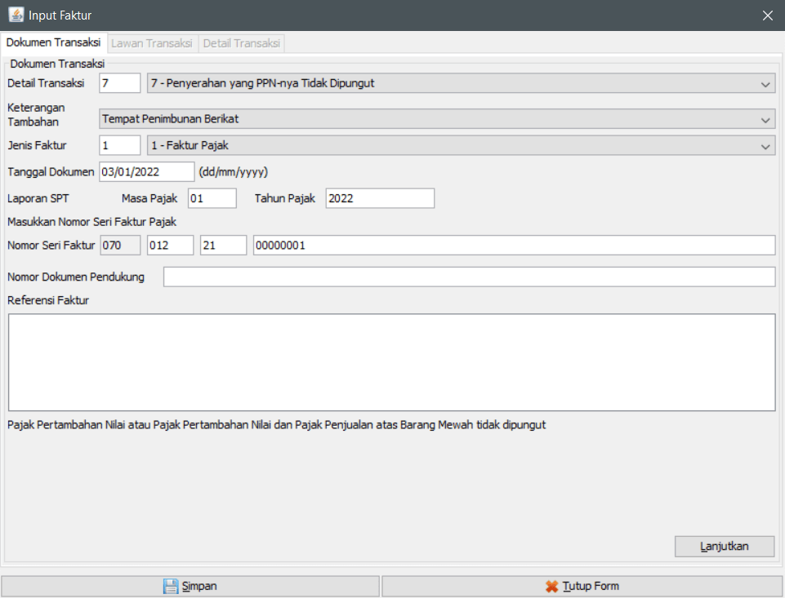Click the Laporan SPT label
The image size is (785, 598).
pyautogui.click(x=38, y=198)
